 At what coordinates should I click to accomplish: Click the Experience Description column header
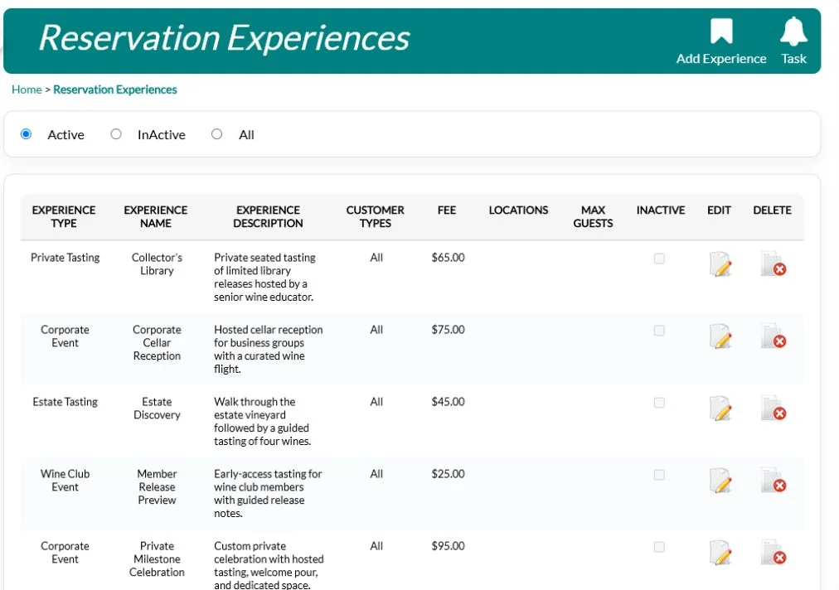click(x=268, y=216)
